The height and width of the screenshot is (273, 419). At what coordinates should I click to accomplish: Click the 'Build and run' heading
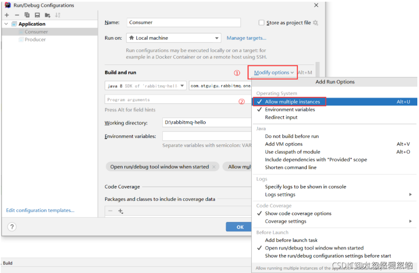(120, 72)
